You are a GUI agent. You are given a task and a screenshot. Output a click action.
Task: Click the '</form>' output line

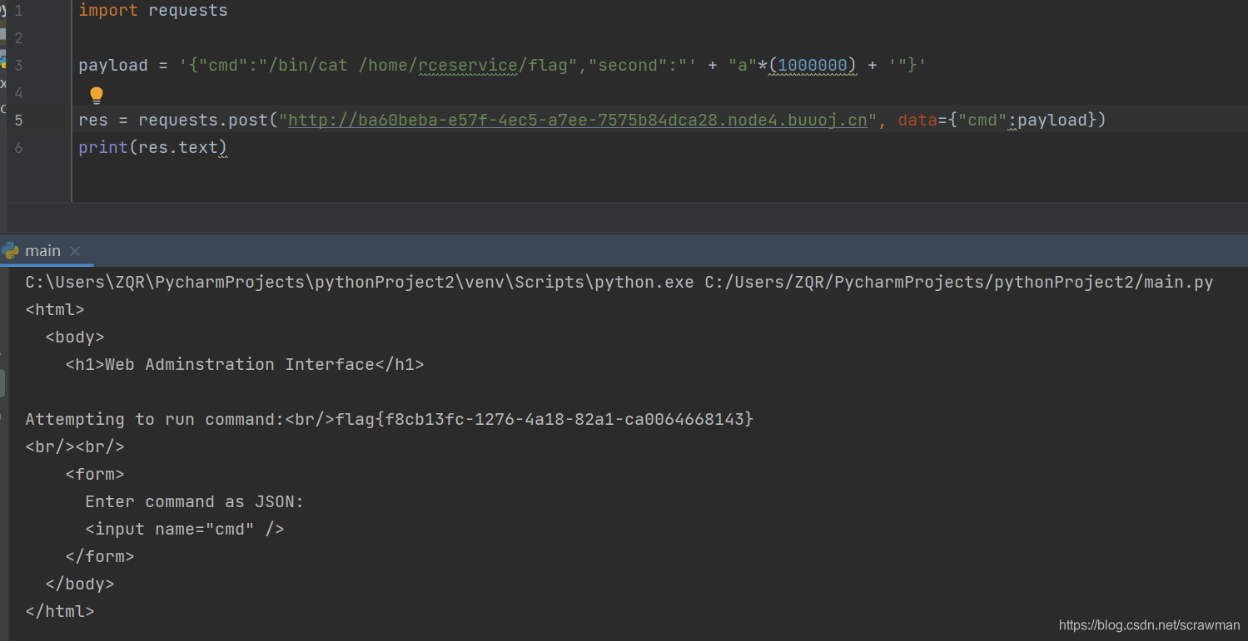coord(100,556)
